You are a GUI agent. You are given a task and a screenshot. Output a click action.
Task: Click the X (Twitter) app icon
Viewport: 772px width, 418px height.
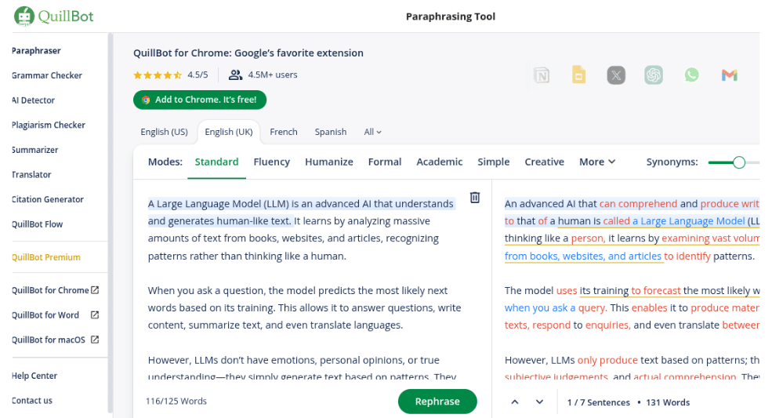(616, 75)
